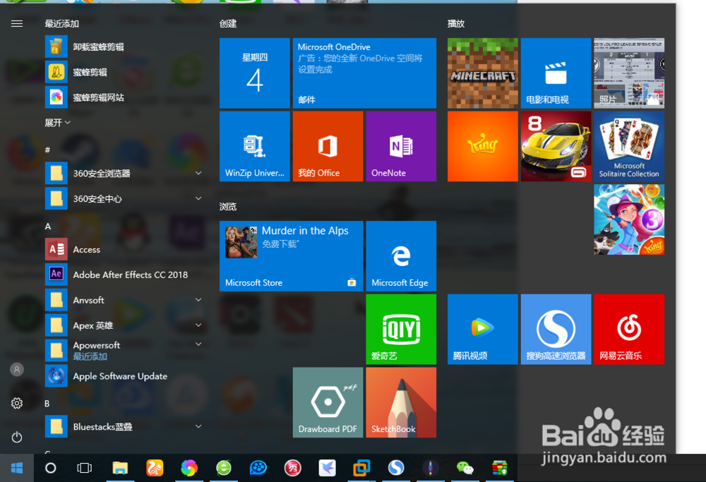Launch 蜜蜂剪辑 app from list

(x=124, y=72)
